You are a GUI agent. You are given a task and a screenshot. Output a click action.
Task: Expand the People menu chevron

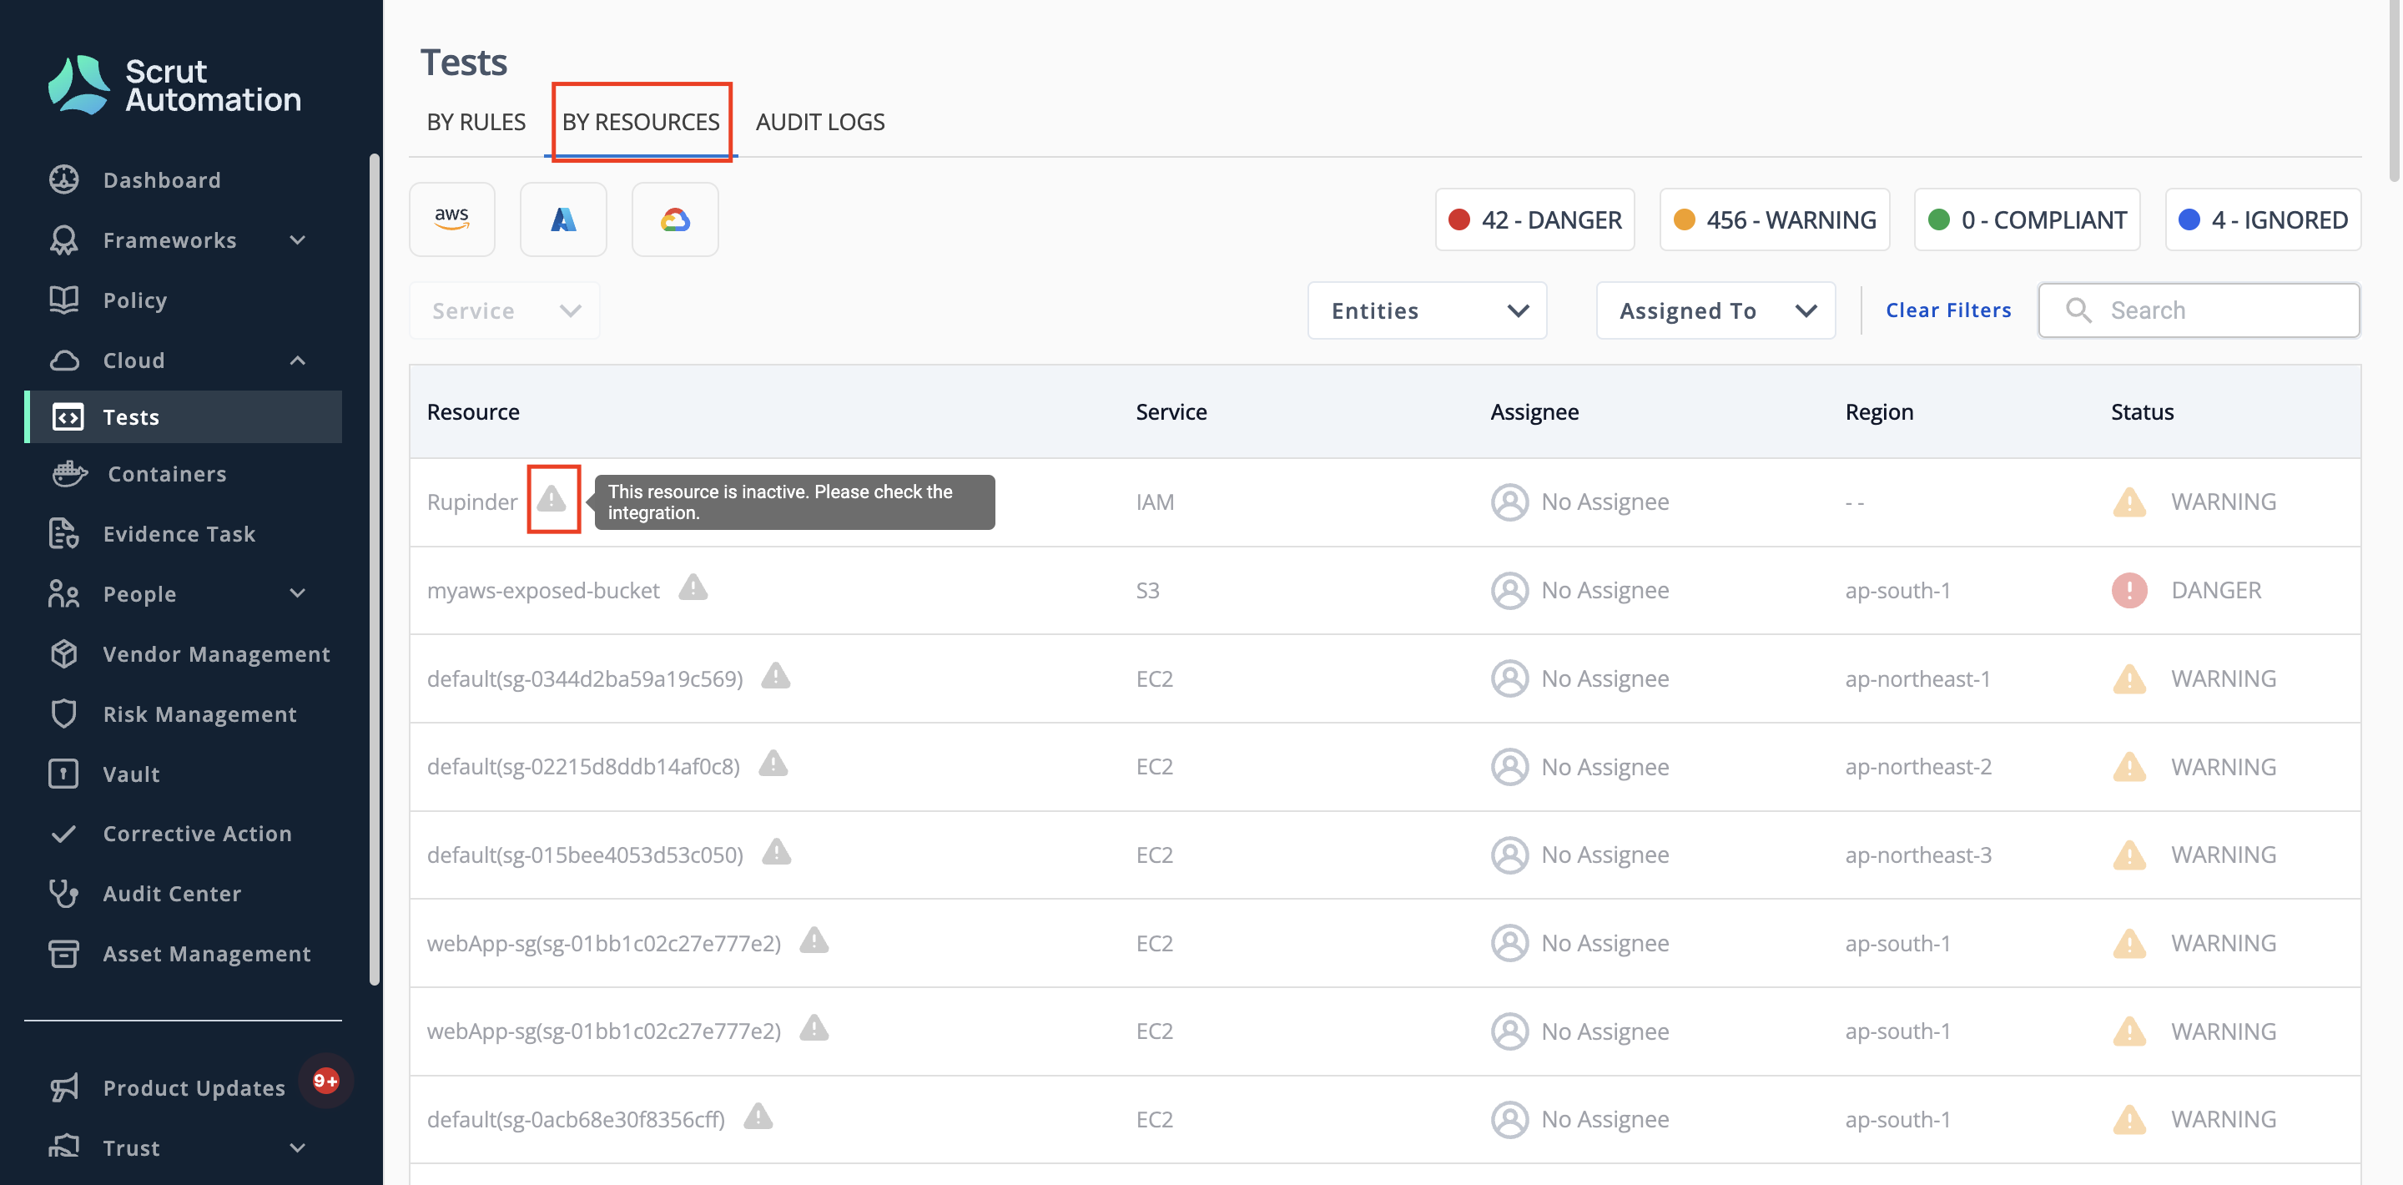tap(298, 593)
